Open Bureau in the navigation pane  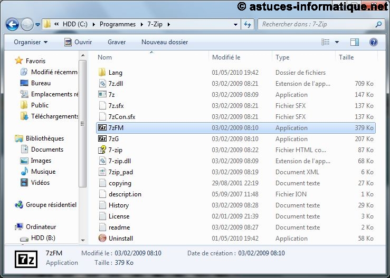point(35,83)
